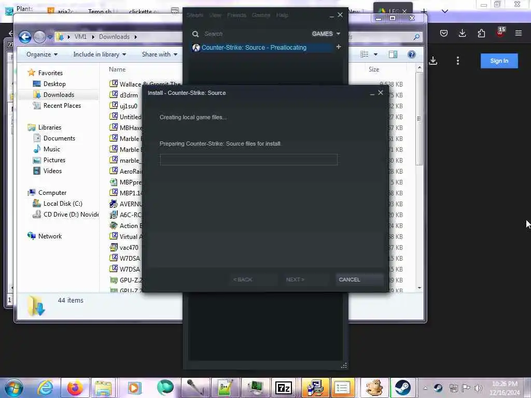Image resolution: width=531 pixels, height=398 pixels.
Task: Open the Change view dropdown arrow in Explorer
Action: pyautogui.click(x=375, y=54)
